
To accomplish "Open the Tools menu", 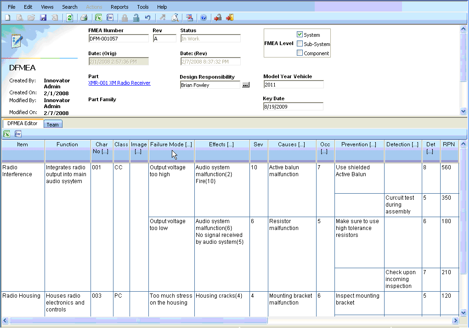I will pyautogui.click(x=143, y=7).
